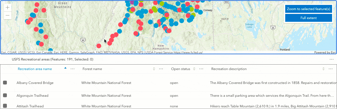This screenshot has height=109, width=337.
Task: Sort the Forest name column
Action: click(154, 69)
